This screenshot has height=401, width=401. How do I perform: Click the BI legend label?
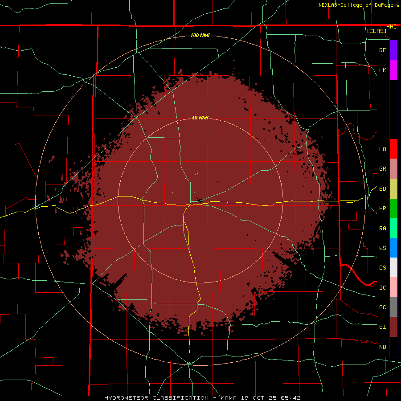pos(382,327)
